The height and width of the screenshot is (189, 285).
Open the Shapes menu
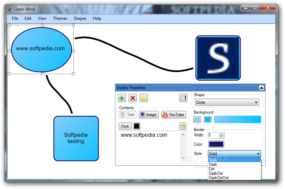pos(80,18)
